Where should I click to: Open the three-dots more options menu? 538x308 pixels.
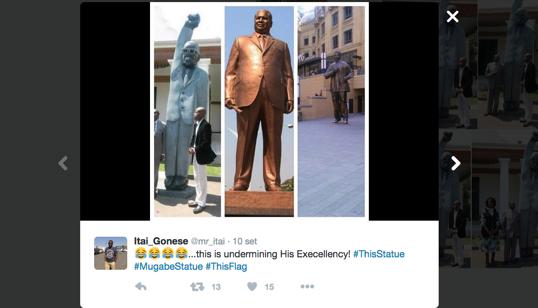tap(307, 286)
